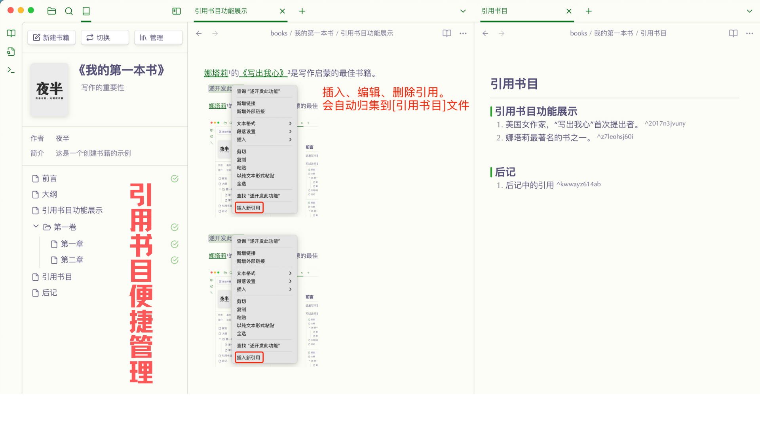Click the terminal command icon in ribbon
This screenshot has height=427, width=760.
pos(11,70)
